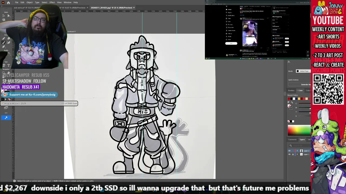Image resolution: width=346 pixels, height=194 pixels.
Task: Click the Grok floating icon in X window
Action: 308,52
